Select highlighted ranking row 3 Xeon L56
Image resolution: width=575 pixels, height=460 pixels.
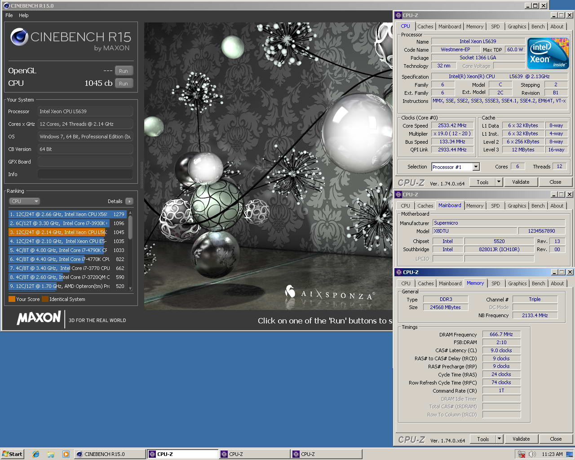(67, 232)
